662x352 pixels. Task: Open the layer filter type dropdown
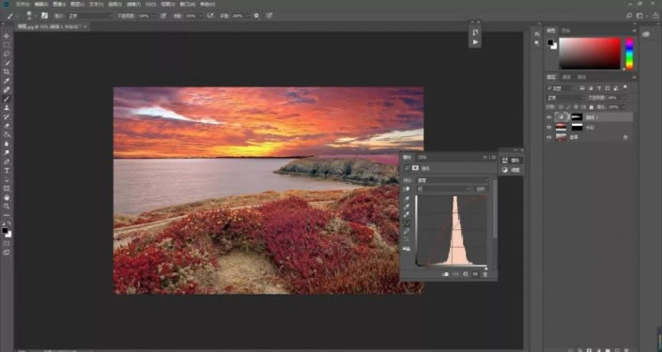(x=562, y=88)
